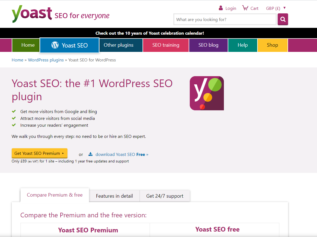Click the checkmark beside 'Get more visitors'
This screenshot has height=237, width=317.
click(14, 111)
